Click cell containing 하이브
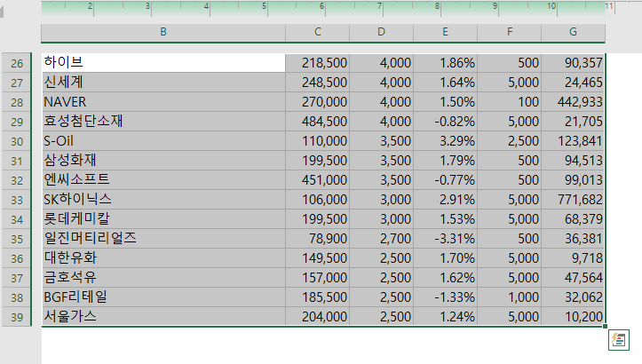Image resolution: width=642 pixels, height=364 pixels. (x=163, y=63)
